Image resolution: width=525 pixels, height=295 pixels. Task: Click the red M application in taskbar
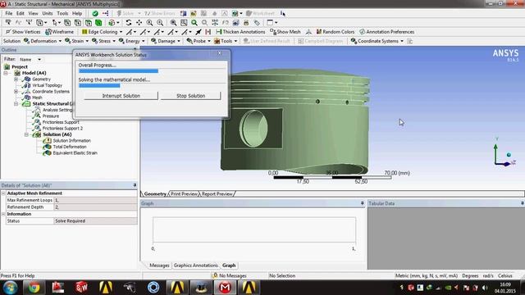[225, 288]
